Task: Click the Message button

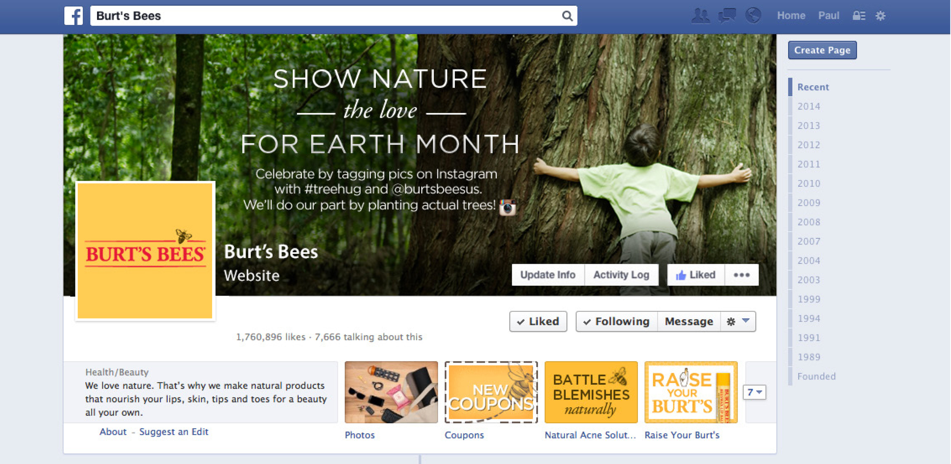Action: [689, 321]
